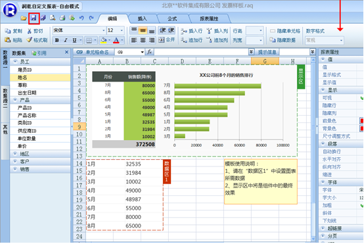This screenshot has height=244, width=364.
Task: Click the increase indent icon
Action: tap(171, 30)
